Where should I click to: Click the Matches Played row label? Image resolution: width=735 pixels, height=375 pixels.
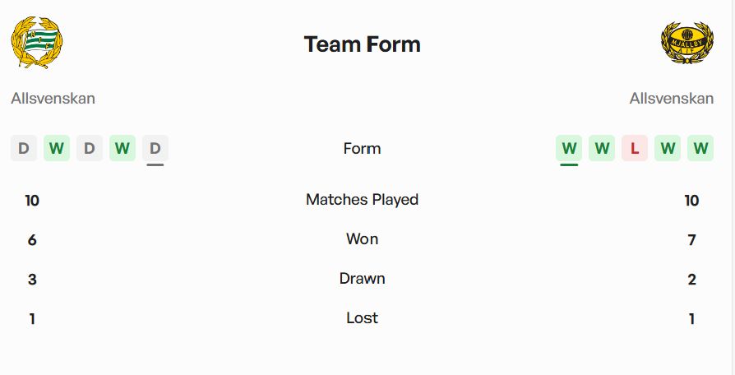(x=362, y=200)
